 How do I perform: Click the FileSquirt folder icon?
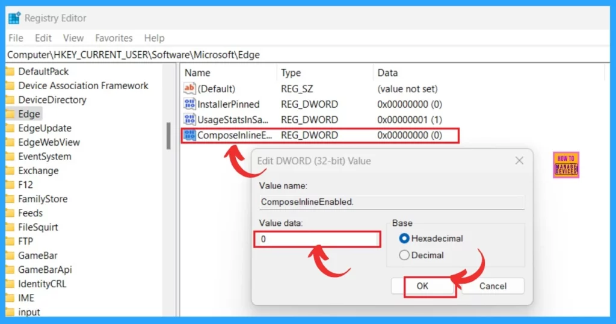pyautogui.click(x=10, y=227)
